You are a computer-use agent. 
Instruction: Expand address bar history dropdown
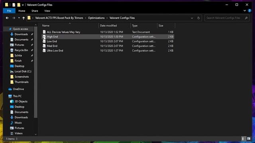pos(192,18)
